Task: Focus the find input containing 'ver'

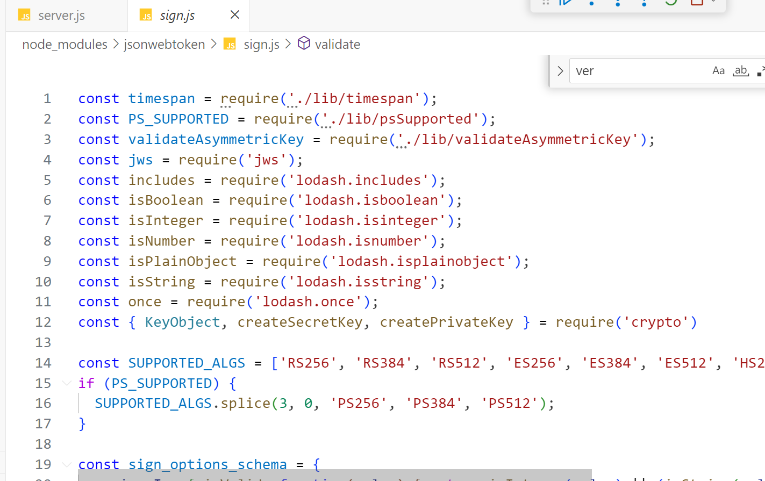Action: [640, 71]
